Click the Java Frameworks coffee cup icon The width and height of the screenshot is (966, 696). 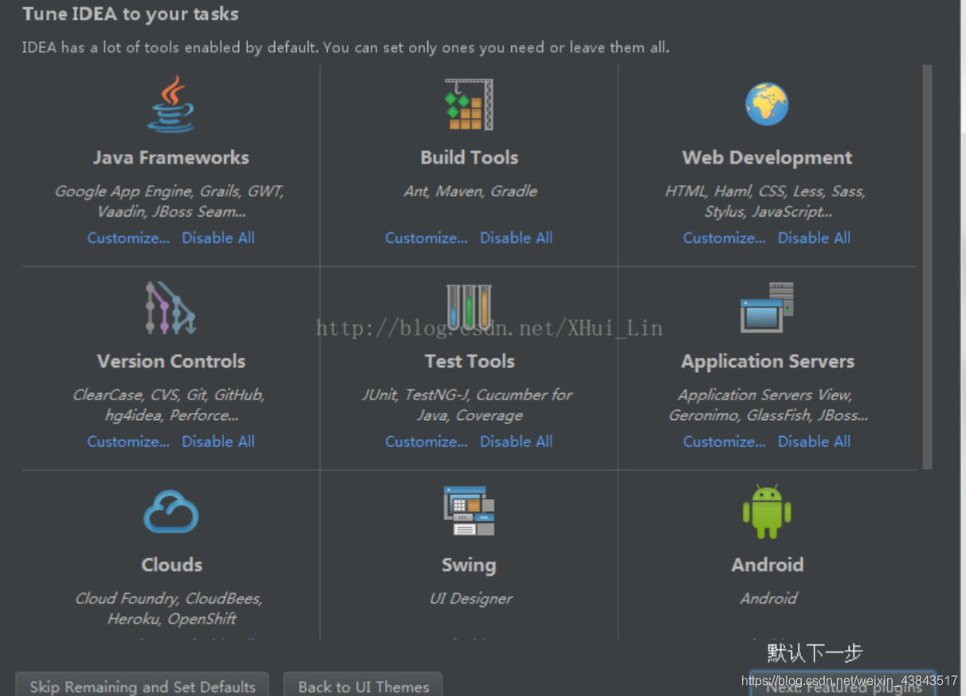click(x=171, y=104)
